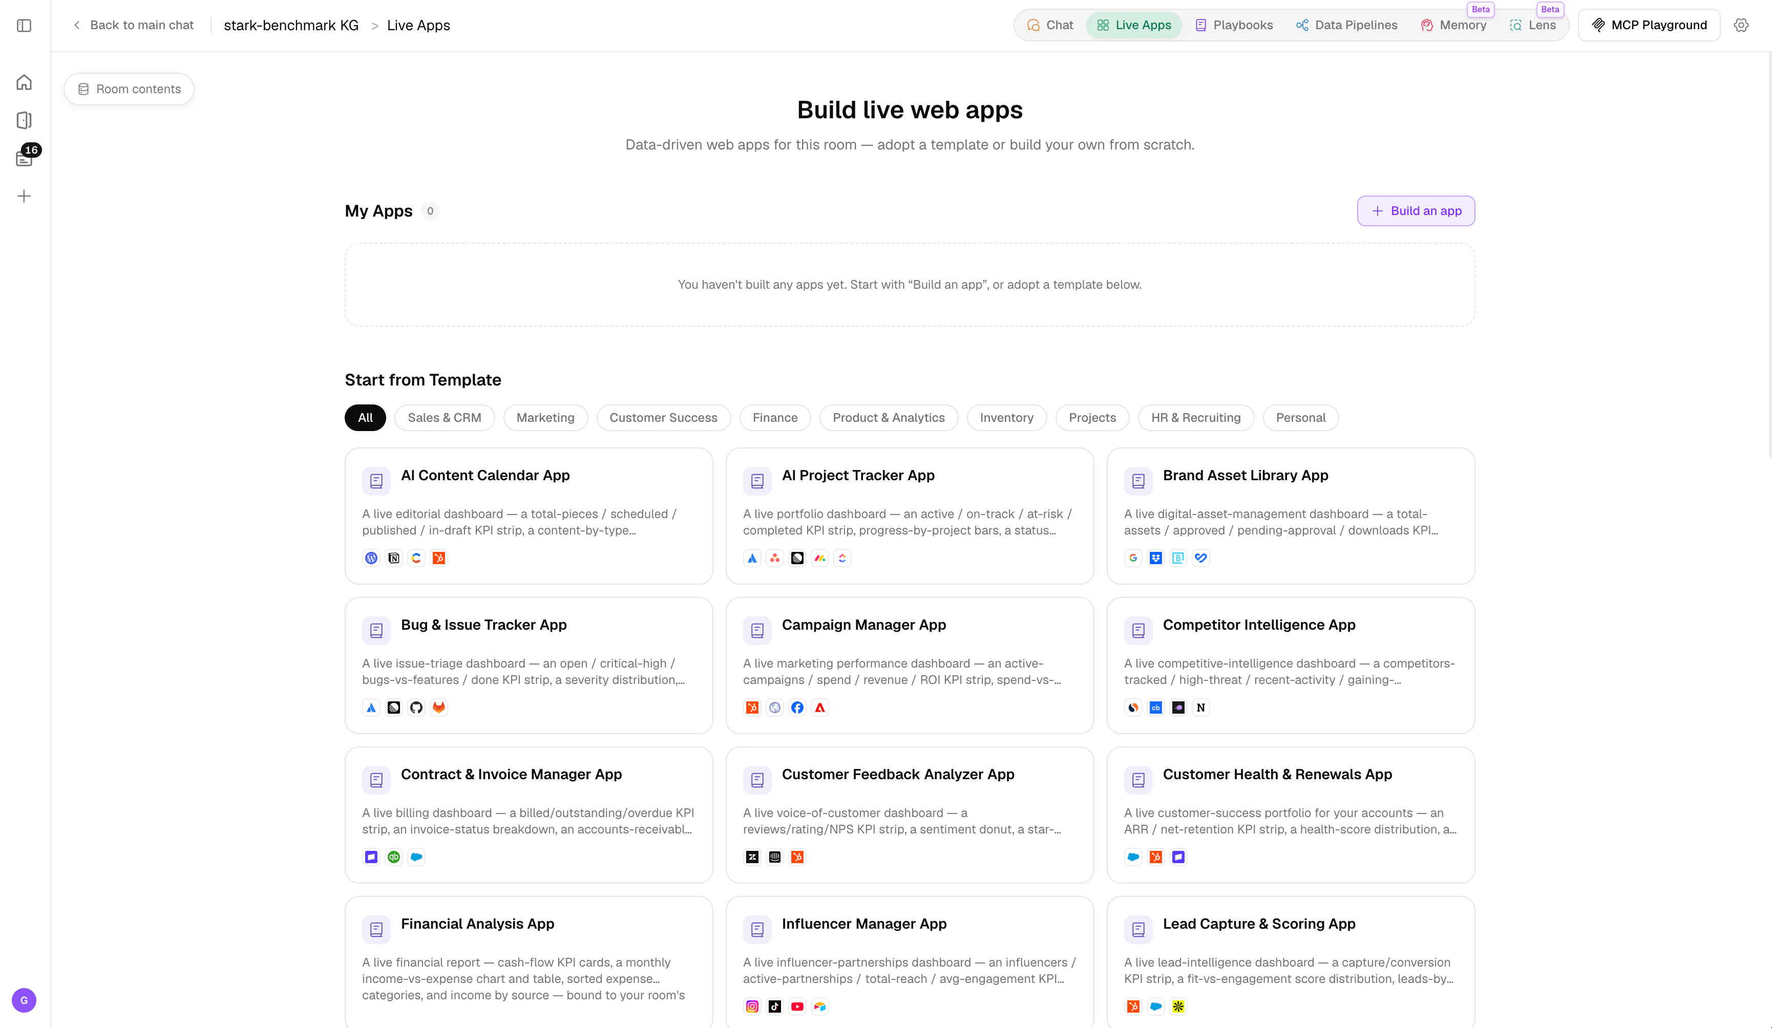
Task: Click Notion icon in AI Content Calendar card
Action: (x=394, y=558)
